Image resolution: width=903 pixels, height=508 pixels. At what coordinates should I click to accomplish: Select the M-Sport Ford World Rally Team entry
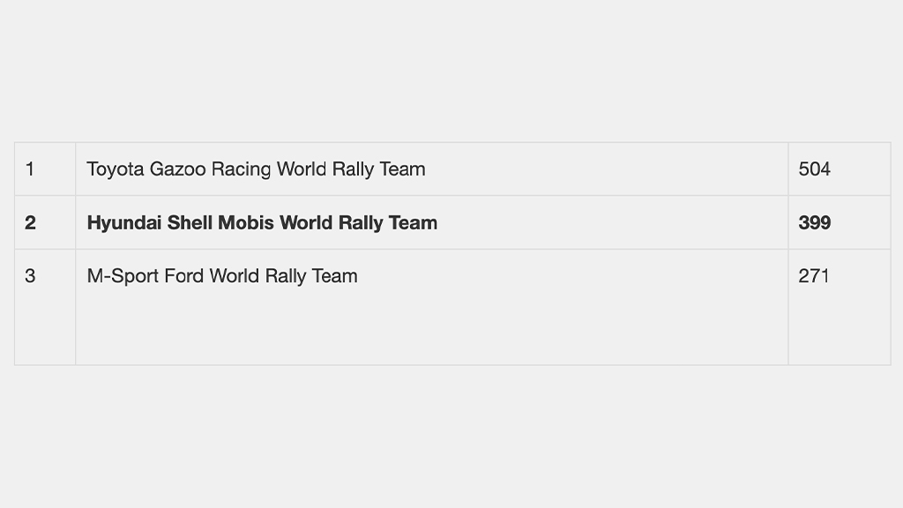tap(221, 276)
